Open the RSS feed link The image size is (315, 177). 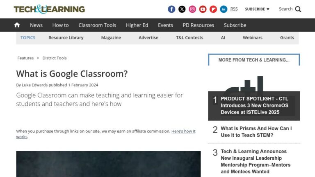[x=234, y=9]
